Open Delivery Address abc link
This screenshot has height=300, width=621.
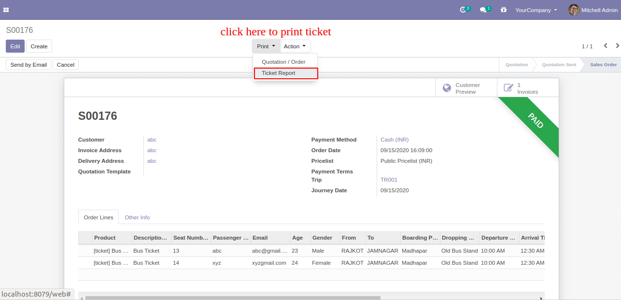[152, 161]
